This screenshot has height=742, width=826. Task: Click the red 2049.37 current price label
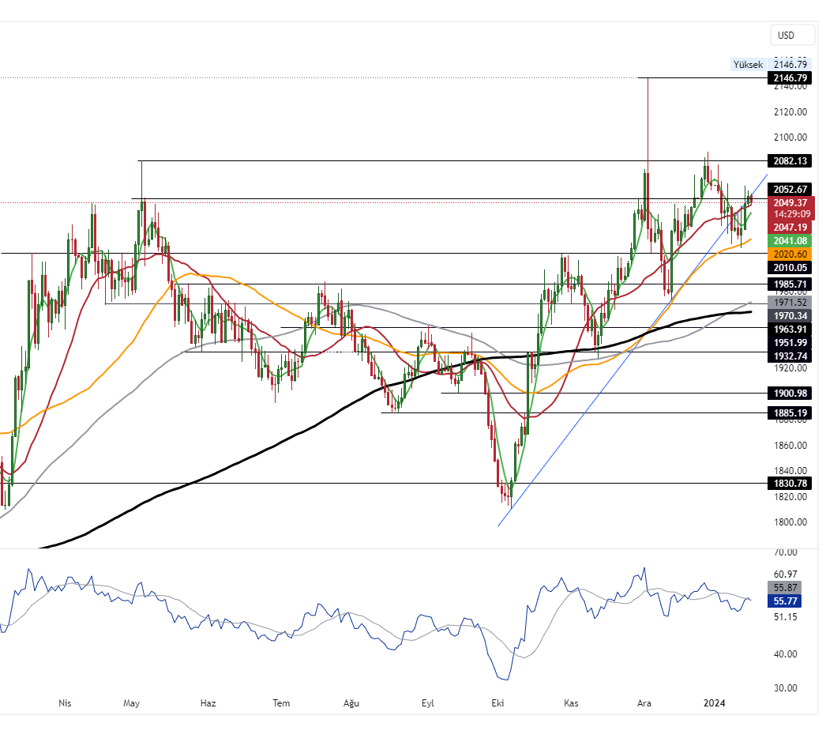[x=790, y=203]
